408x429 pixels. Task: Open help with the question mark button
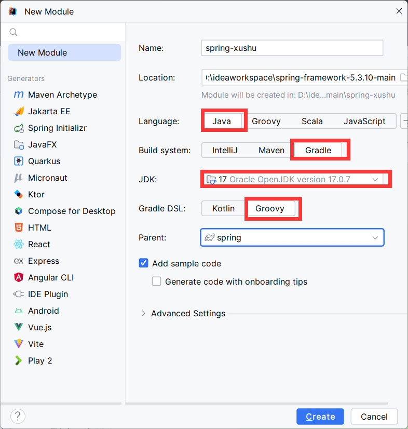18,416
